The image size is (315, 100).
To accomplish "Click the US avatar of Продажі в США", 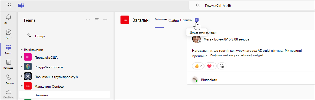I will pyautogui.click(x=28, y=57).
